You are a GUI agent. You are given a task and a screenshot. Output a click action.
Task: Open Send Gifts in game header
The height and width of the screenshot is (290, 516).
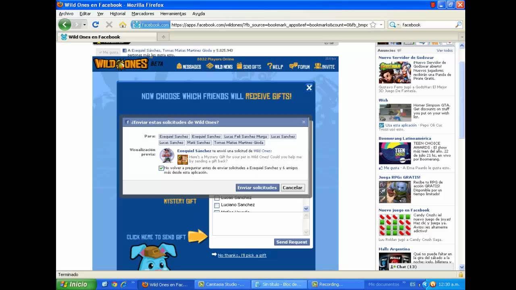point(249,66)
